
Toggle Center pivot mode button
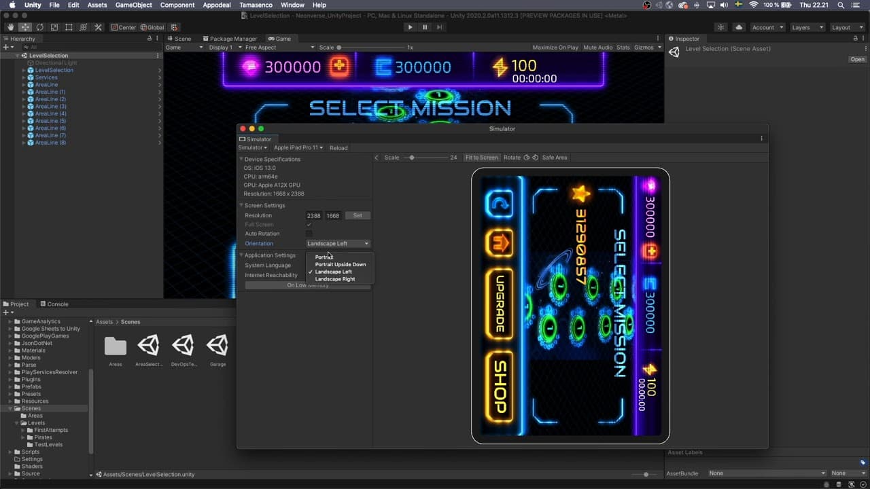tap(124, 27)
